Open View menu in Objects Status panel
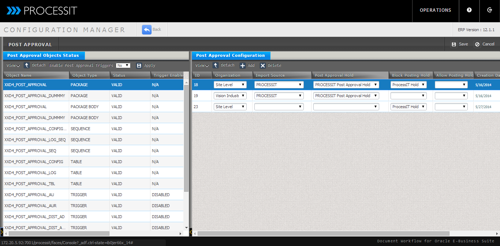 pos(13,66)
